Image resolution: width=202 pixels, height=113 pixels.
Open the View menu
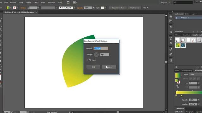(x=43, y=3)
